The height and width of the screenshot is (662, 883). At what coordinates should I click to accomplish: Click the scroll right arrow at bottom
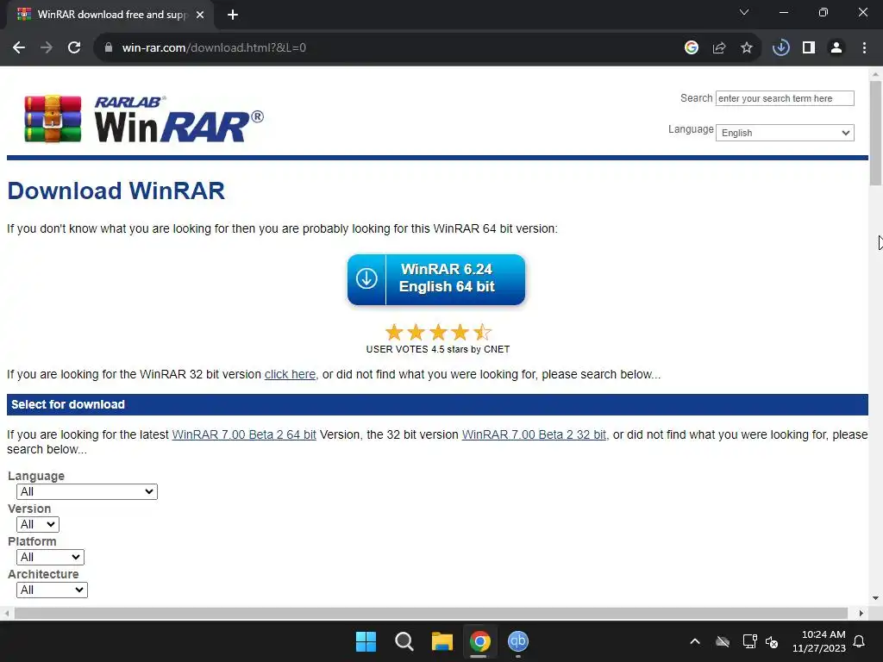(861, 613)
